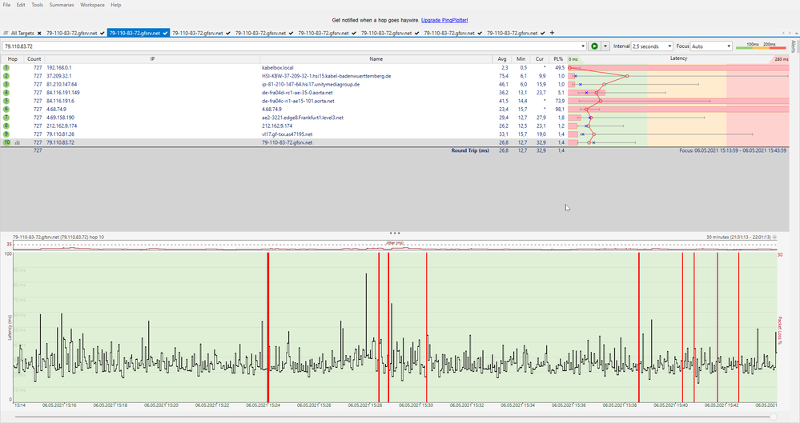Open the Interval dropdown showing 2,5 seconds
Screen dimensions: 800x423
click(x=651, y=46)
